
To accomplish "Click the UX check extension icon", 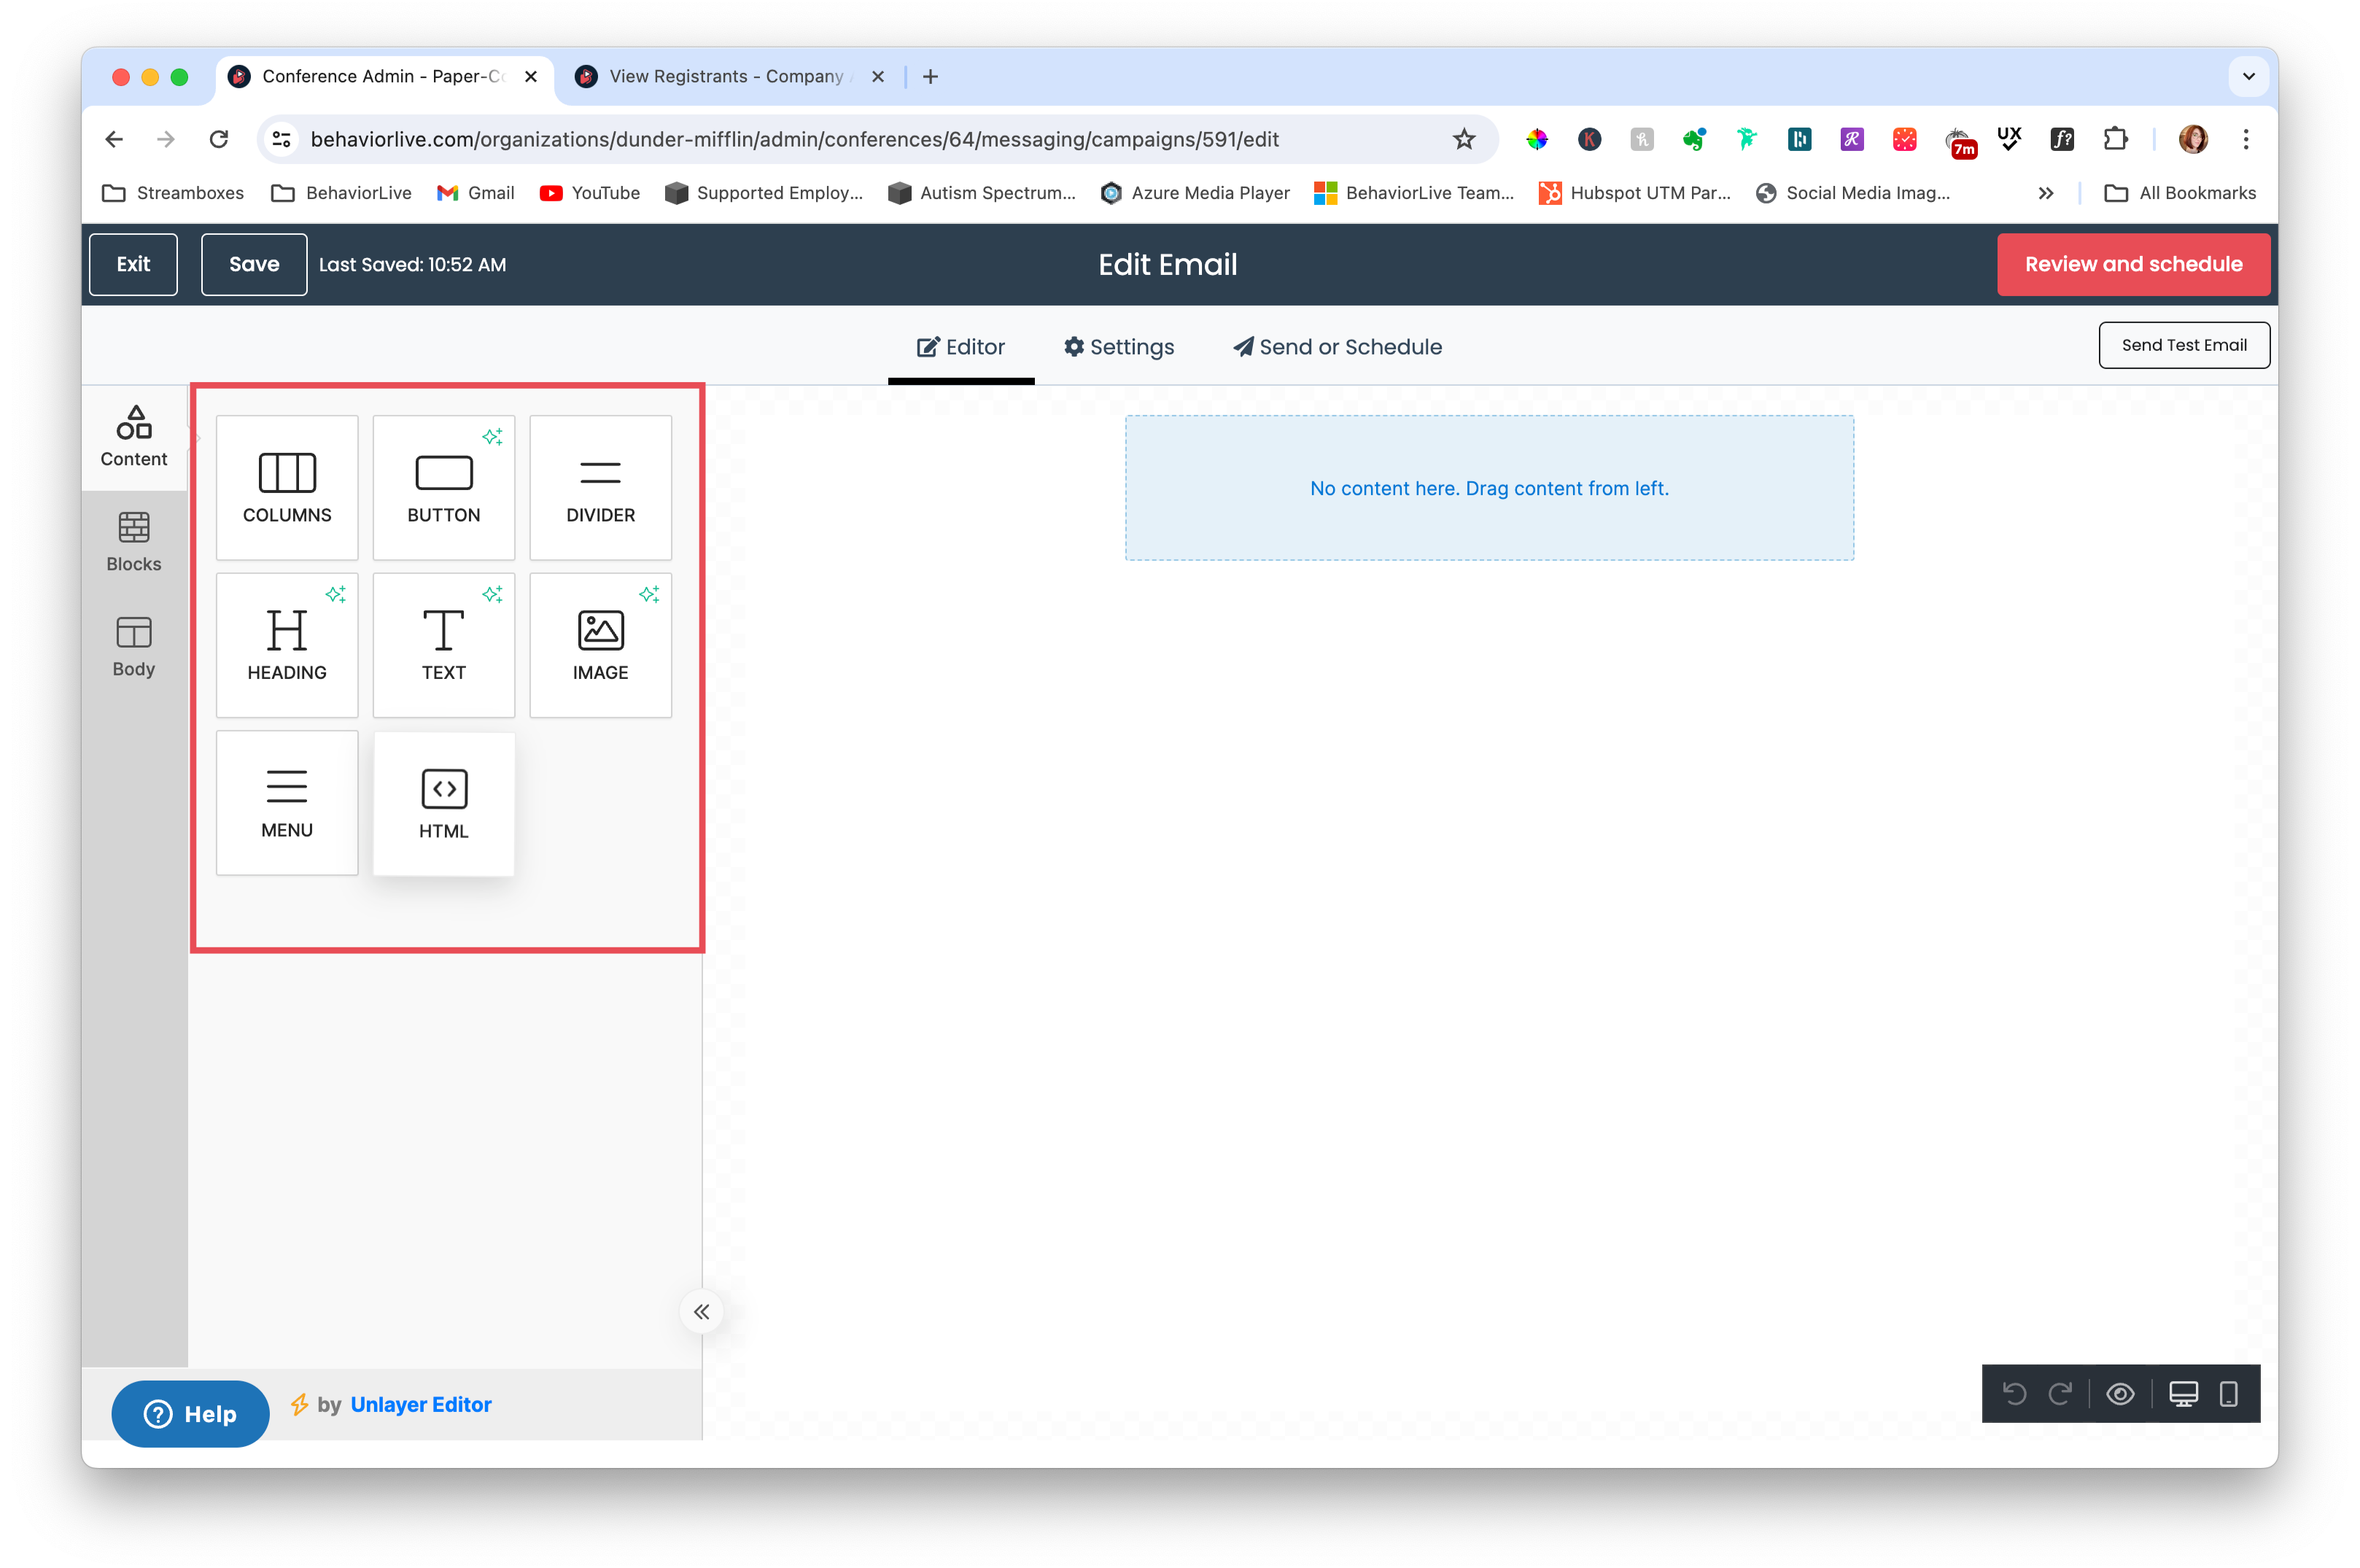I will 2009,139.
